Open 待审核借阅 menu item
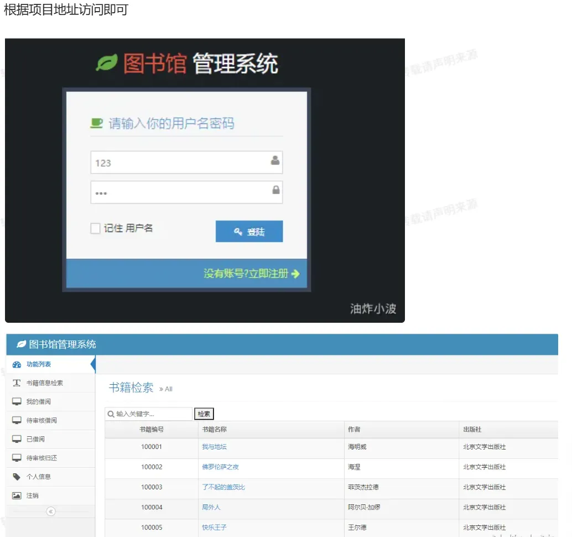This screenshot has width=572, height=537. click(x=51, y=421)
